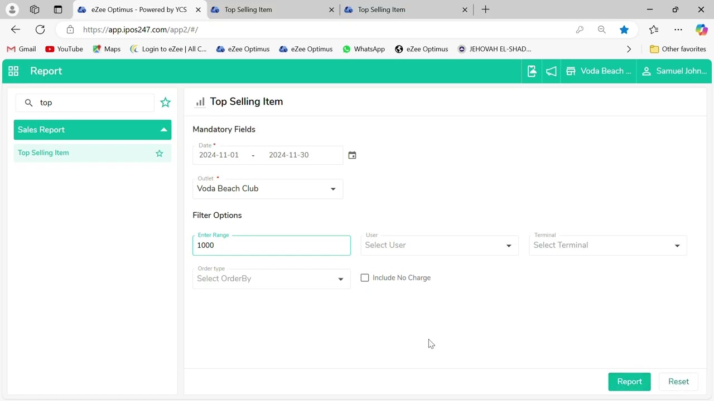Click the end date 2024-11-30
The image size is (714, 401).
(288, 155)
